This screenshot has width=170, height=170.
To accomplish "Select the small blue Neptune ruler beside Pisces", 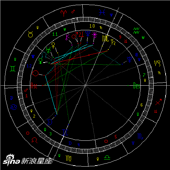I will coord(112,15).
